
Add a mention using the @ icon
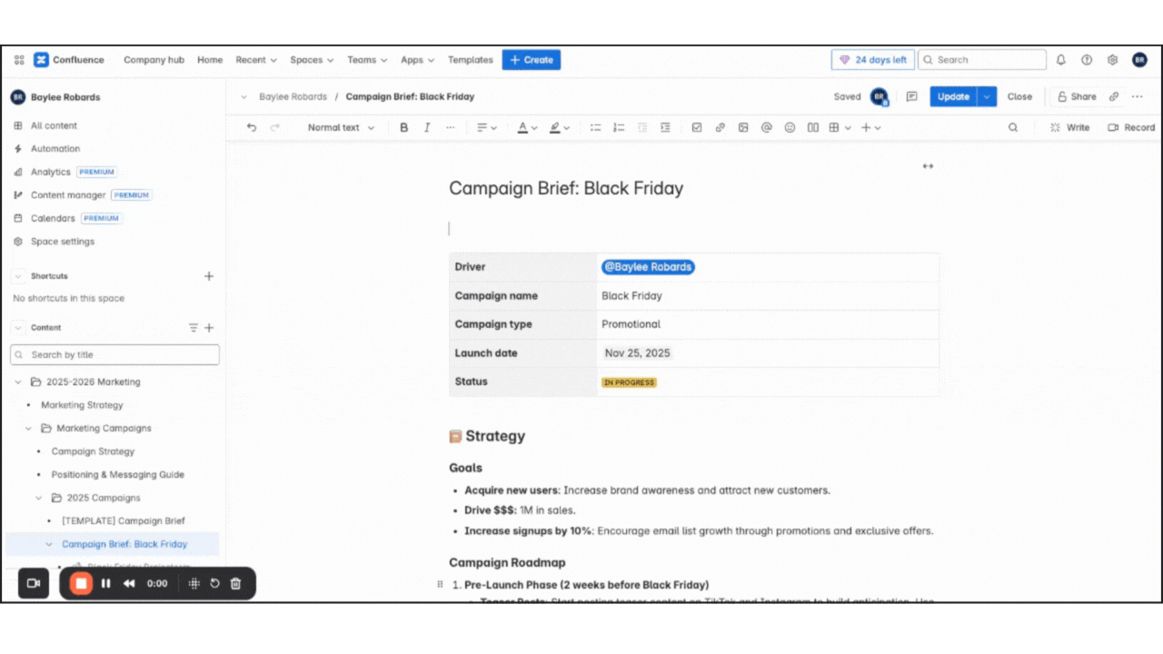tap(766, 127)
